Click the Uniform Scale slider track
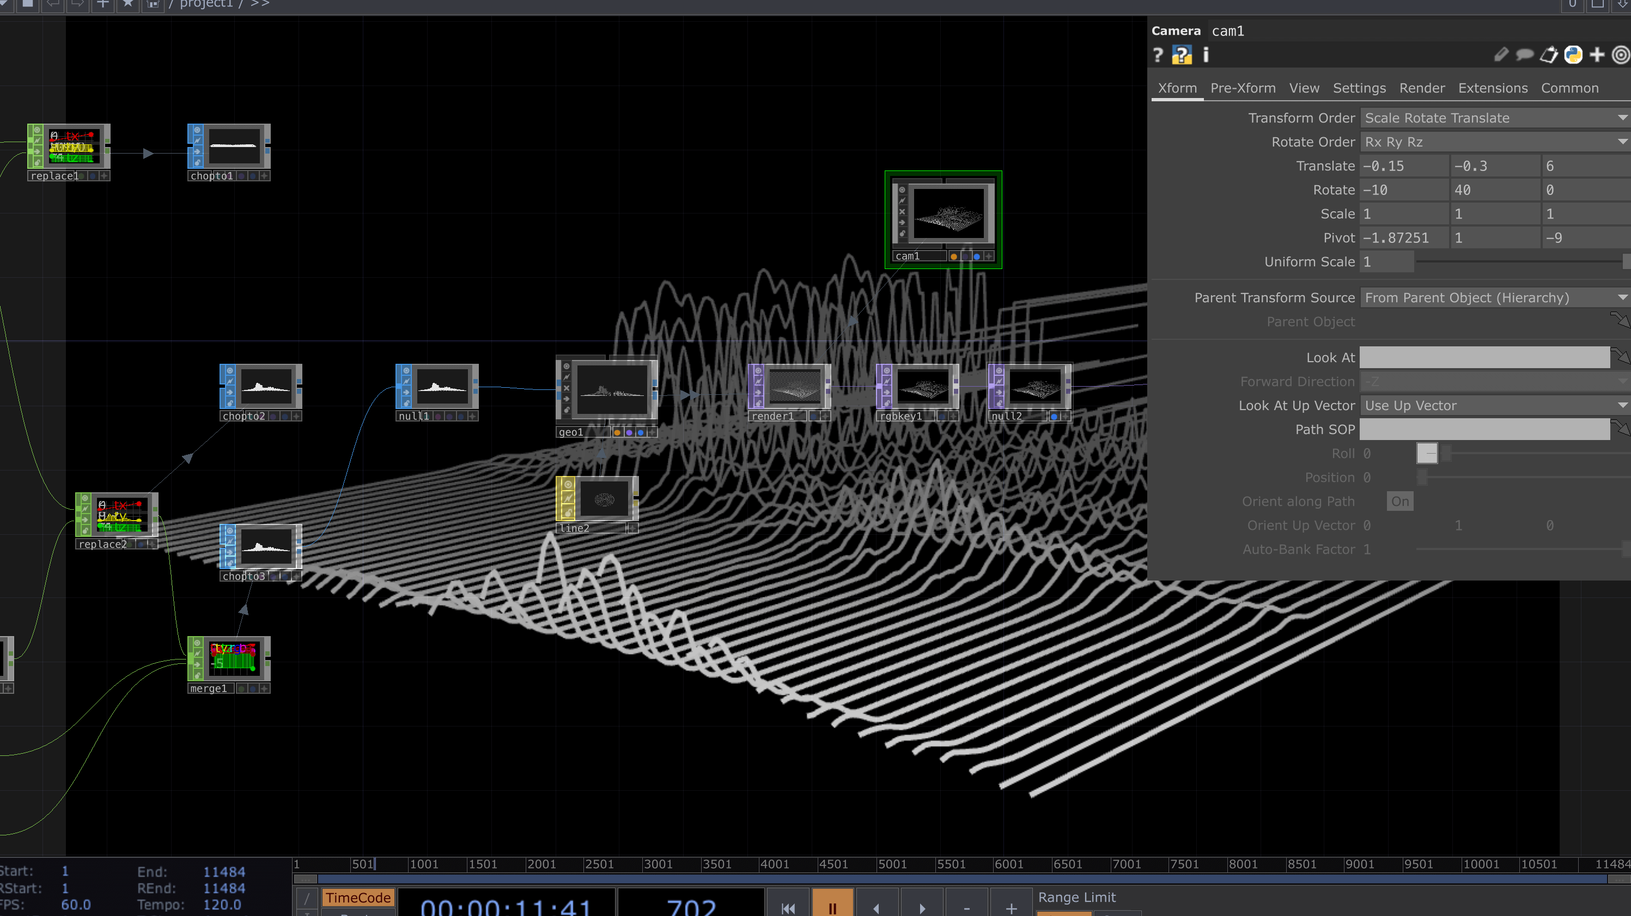Image resolution: width=1631 pixels, height=916 pixels. 1519,261
